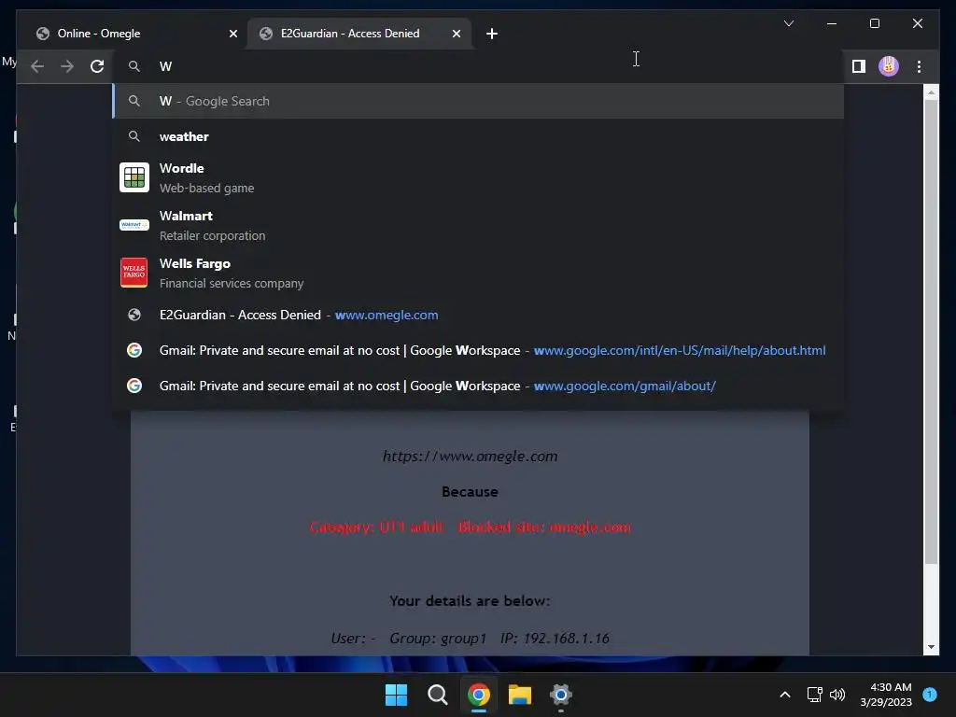This screenshot has width=956, height=717.
Task: Click the Walmart logo icon
Action: (134, 225)
